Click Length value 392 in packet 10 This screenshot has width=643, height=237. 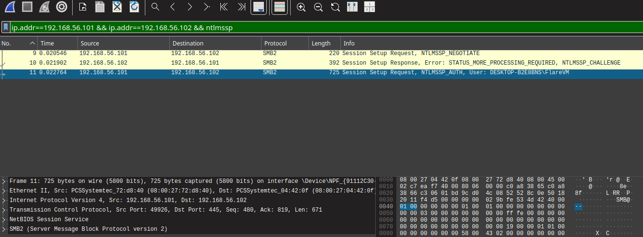(x=334, y=63)
